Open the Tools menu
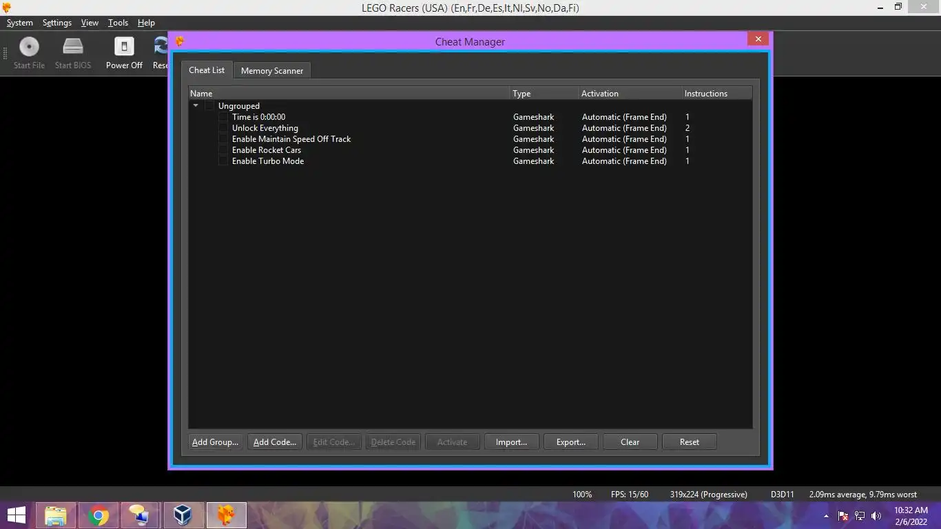The width and height of the screenshot is (941, 529). 118,23
